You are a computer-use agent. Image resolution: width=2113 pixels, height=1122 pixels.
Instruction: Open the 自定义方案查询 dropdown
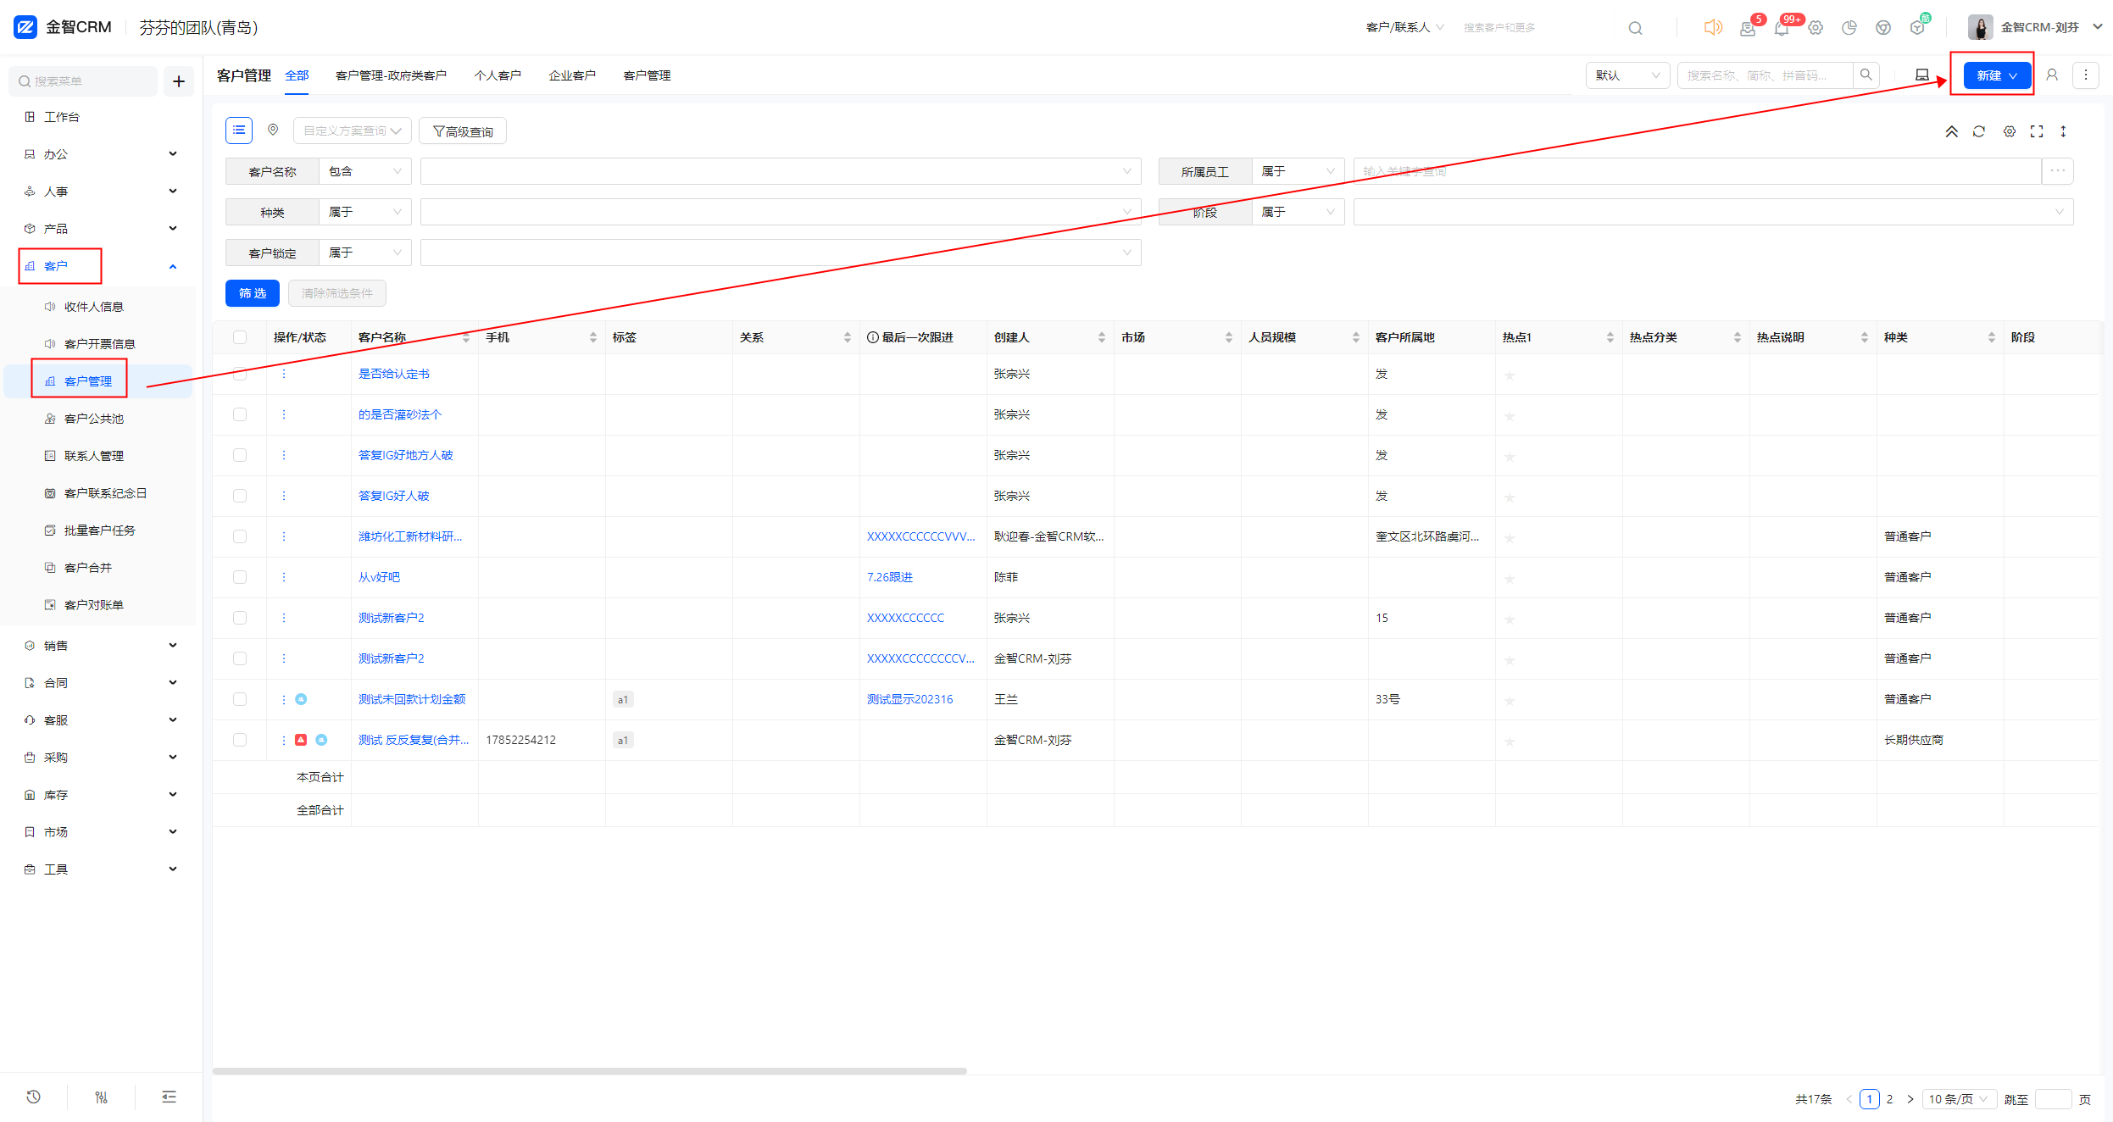pyautogui.click(x=352, y=131)
